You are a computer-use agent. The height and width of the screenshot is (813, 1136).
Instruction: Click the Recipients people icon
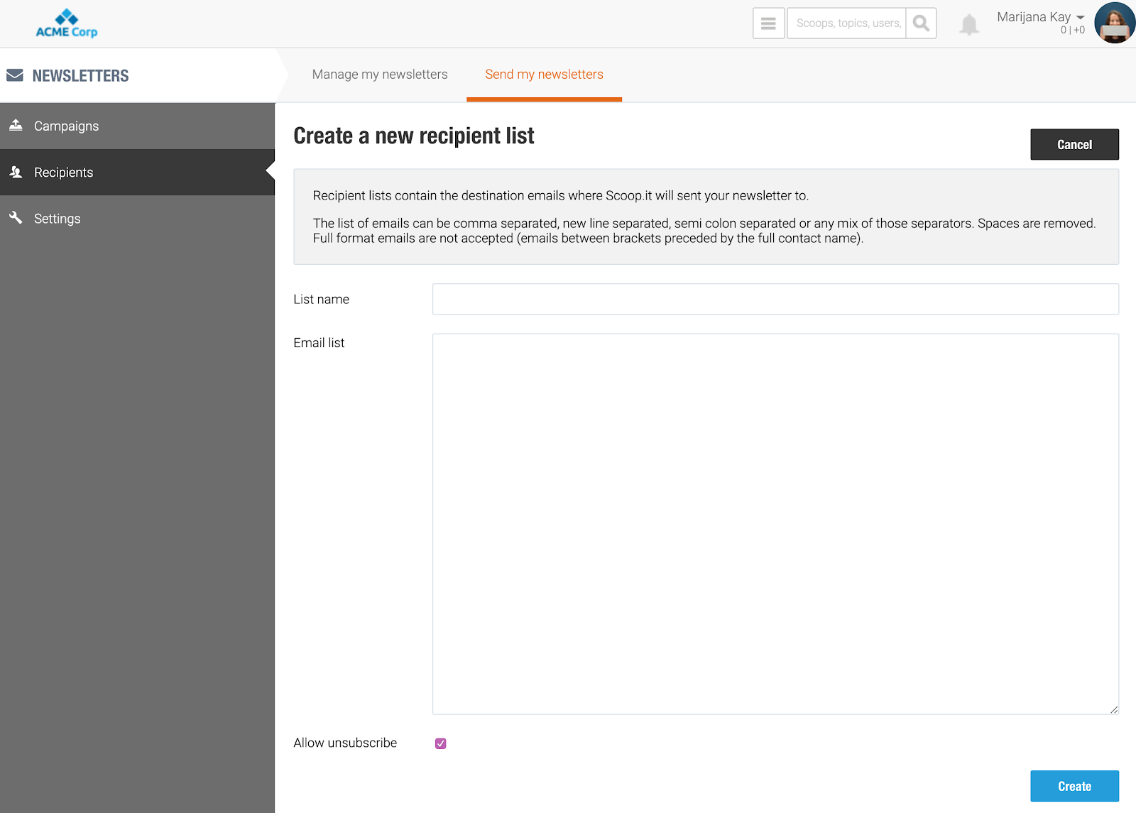(16, 172)
